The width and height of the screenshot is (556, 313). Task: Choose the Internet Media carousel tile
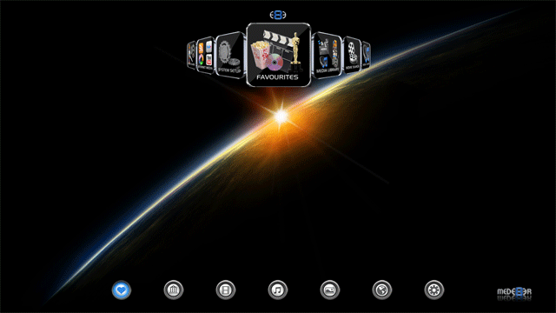[x=205, y=56]
